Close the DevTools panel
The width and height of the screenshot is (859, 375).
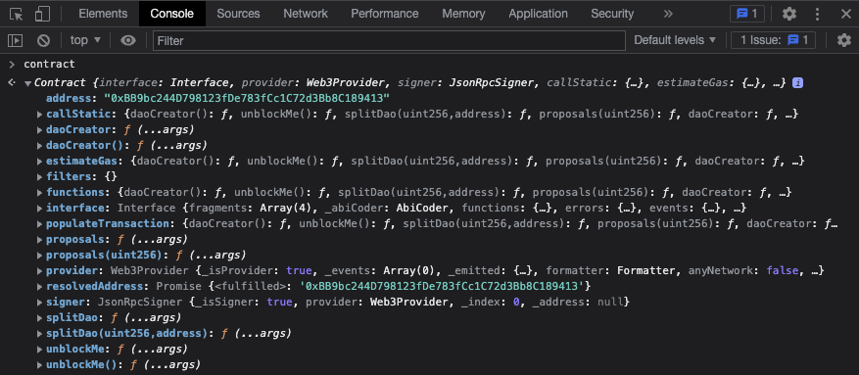click(x=846, y=14)
